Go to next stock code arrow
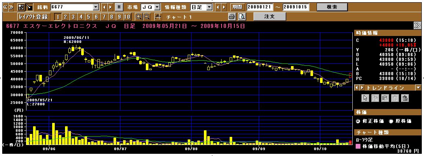 click(110, 7)
